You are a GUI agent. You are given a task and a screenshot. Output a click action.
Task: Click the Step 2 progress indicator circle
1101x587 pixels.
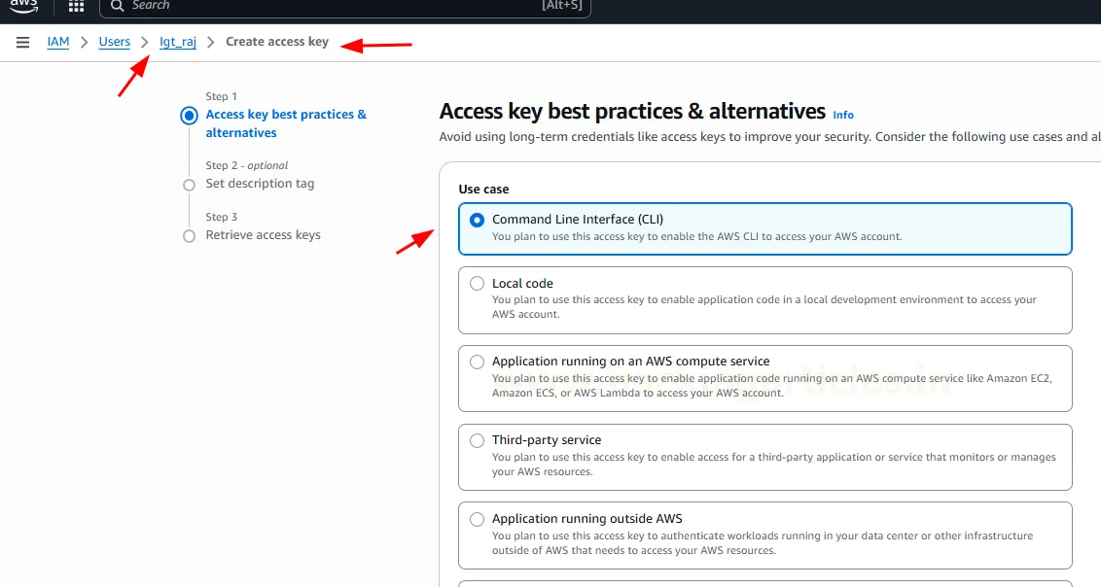189,185
